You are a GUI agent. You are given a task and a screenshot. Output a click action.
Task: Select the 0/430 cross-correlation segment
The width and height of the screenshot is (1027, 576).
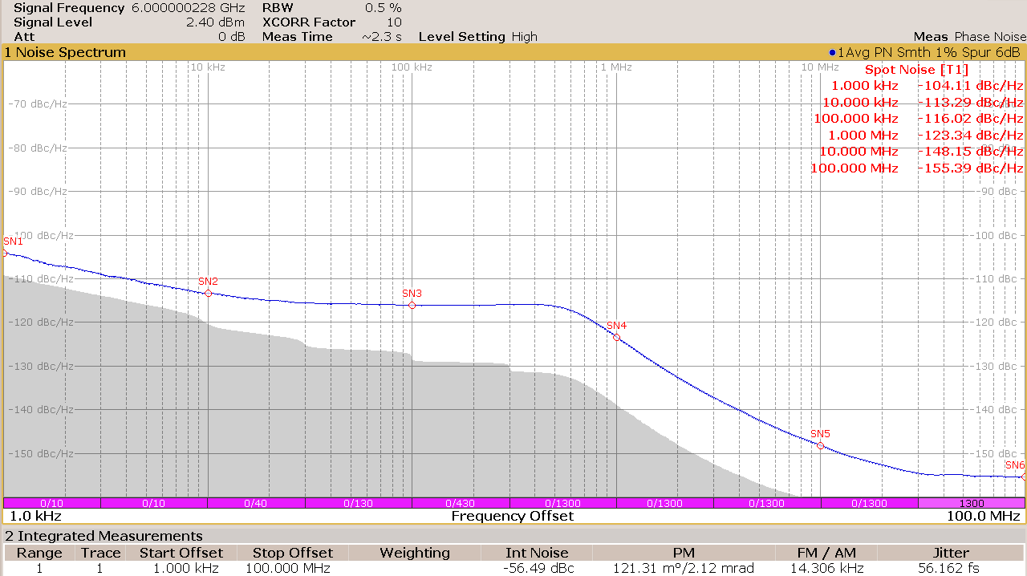click(461, 503)
